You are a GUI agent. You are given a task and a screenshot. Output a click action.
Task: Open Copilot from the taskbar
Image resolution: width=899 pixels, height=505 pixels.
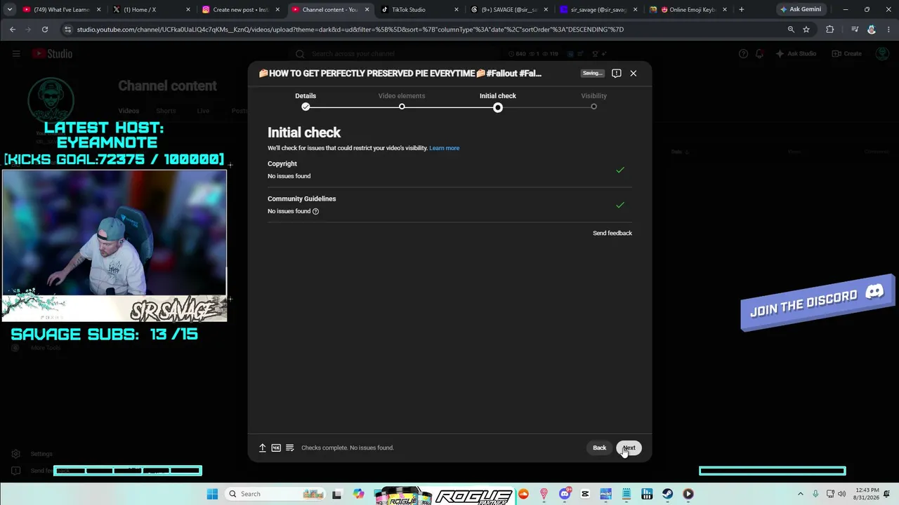point(359,494)
